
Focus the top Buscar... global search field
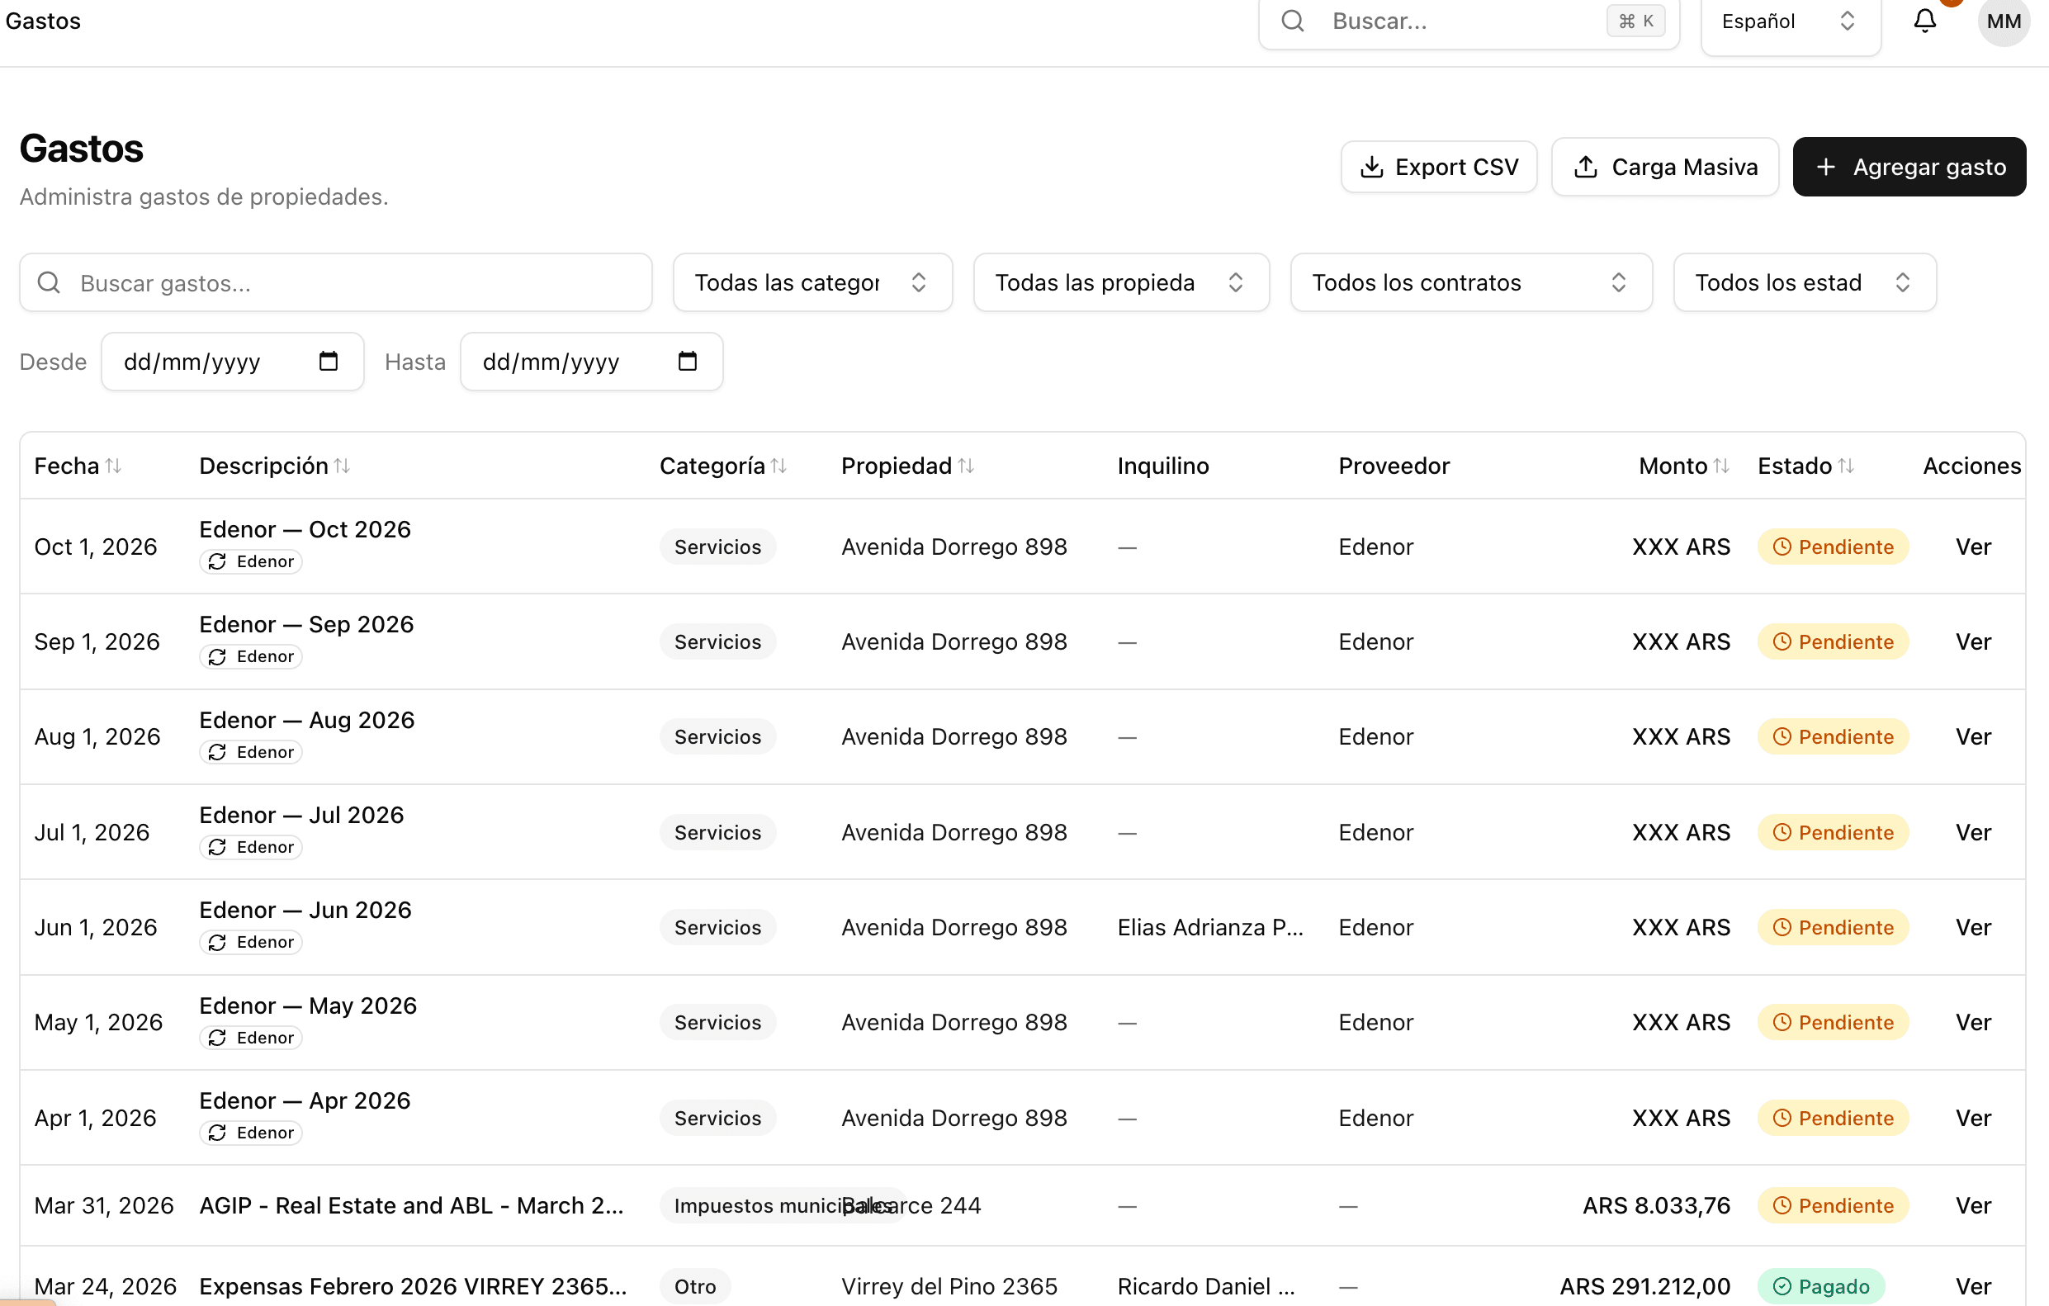click(x=1469, y=22)
